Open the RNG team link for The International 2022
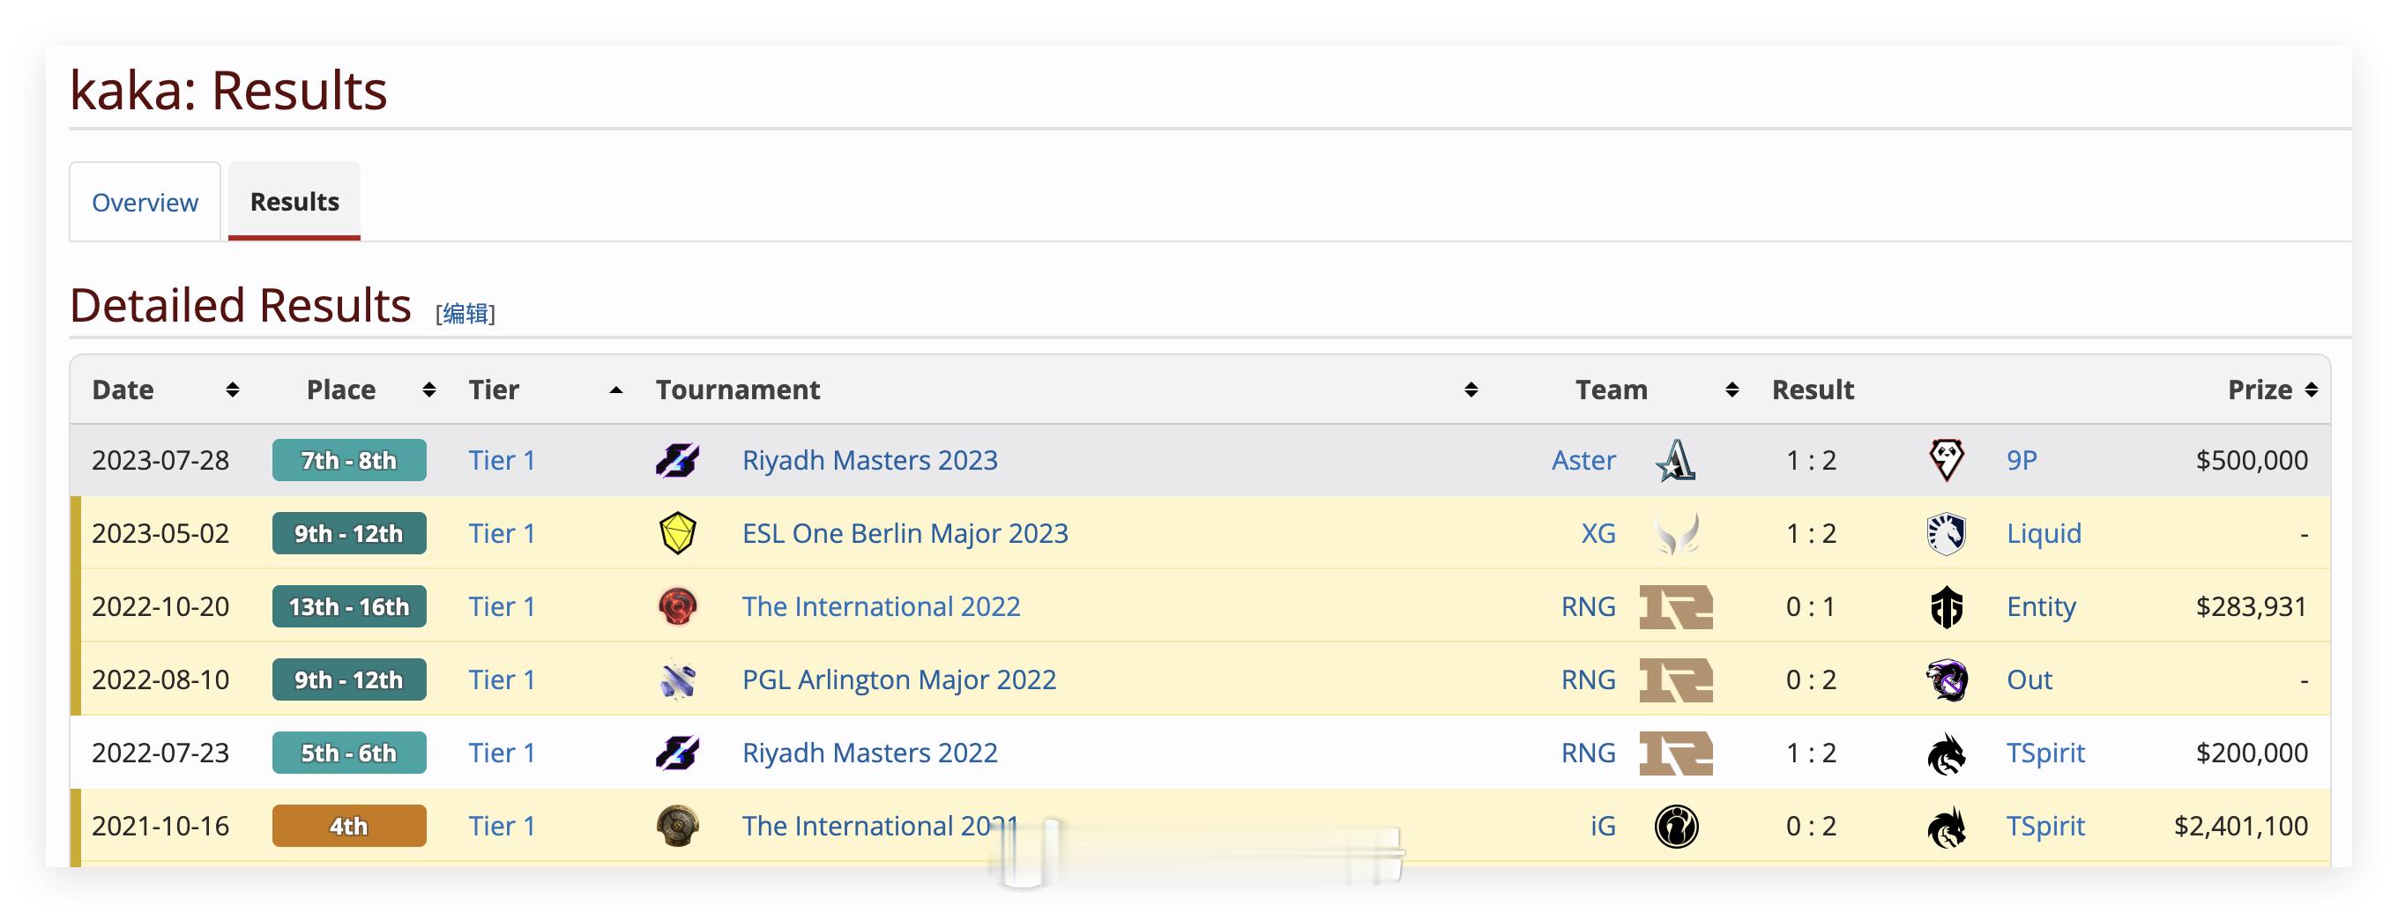This screenshot has width=2398, height=913. coord(1588,607)
